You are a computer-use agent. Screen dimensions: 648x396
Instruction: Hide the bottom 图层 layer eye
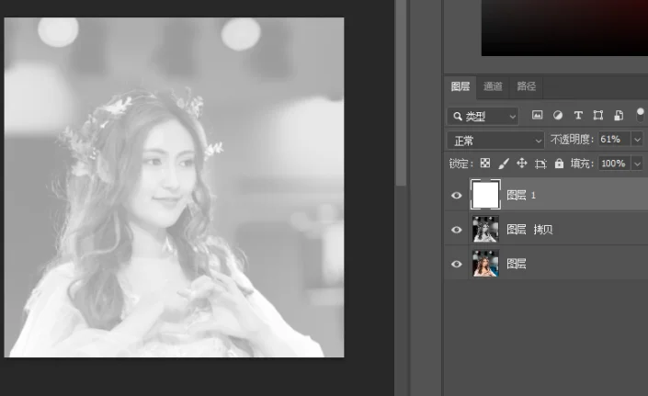click(456, 264)
